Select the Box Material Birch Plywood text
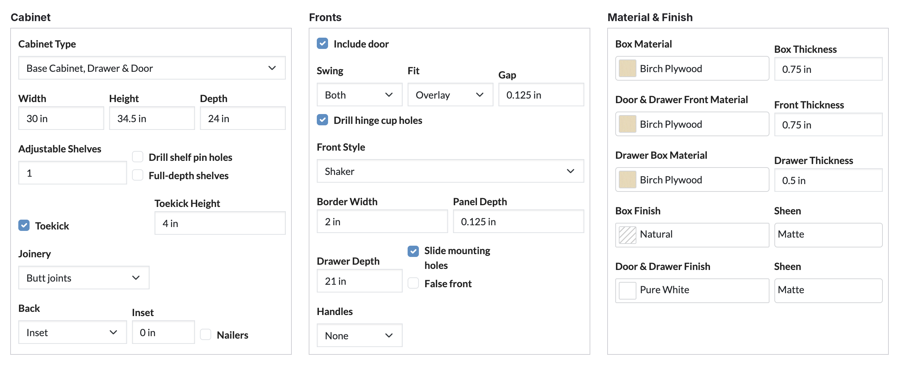This screenshot has width=899, height=365. tap(671, 69)
